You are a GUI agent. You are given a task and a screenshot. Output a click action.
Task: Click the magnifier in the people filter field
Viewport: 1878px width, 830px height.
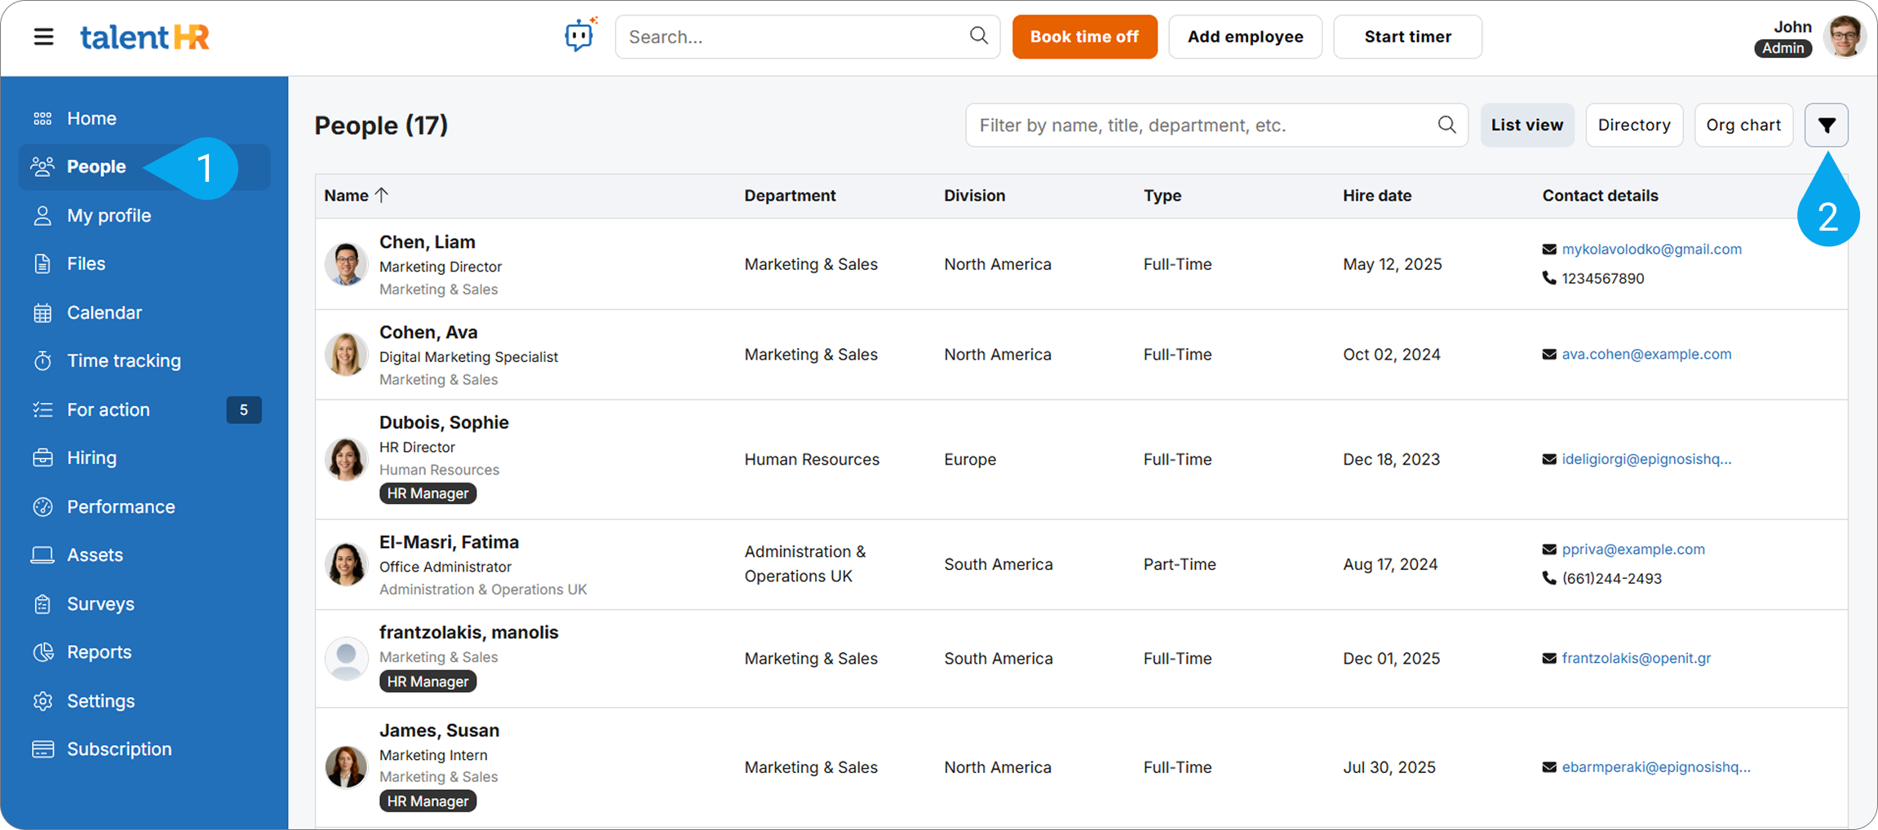coord(1446,125)
